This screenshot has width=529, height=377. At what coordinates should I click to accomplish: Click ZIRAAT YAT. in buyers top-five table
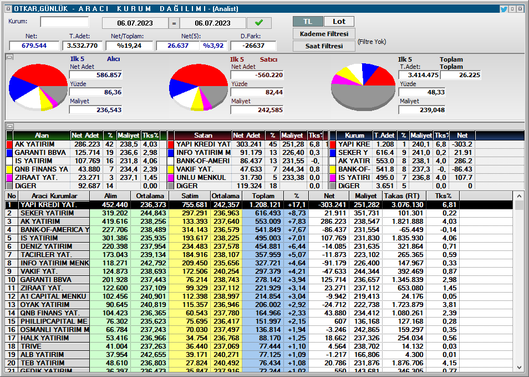[x=35, y=178]
